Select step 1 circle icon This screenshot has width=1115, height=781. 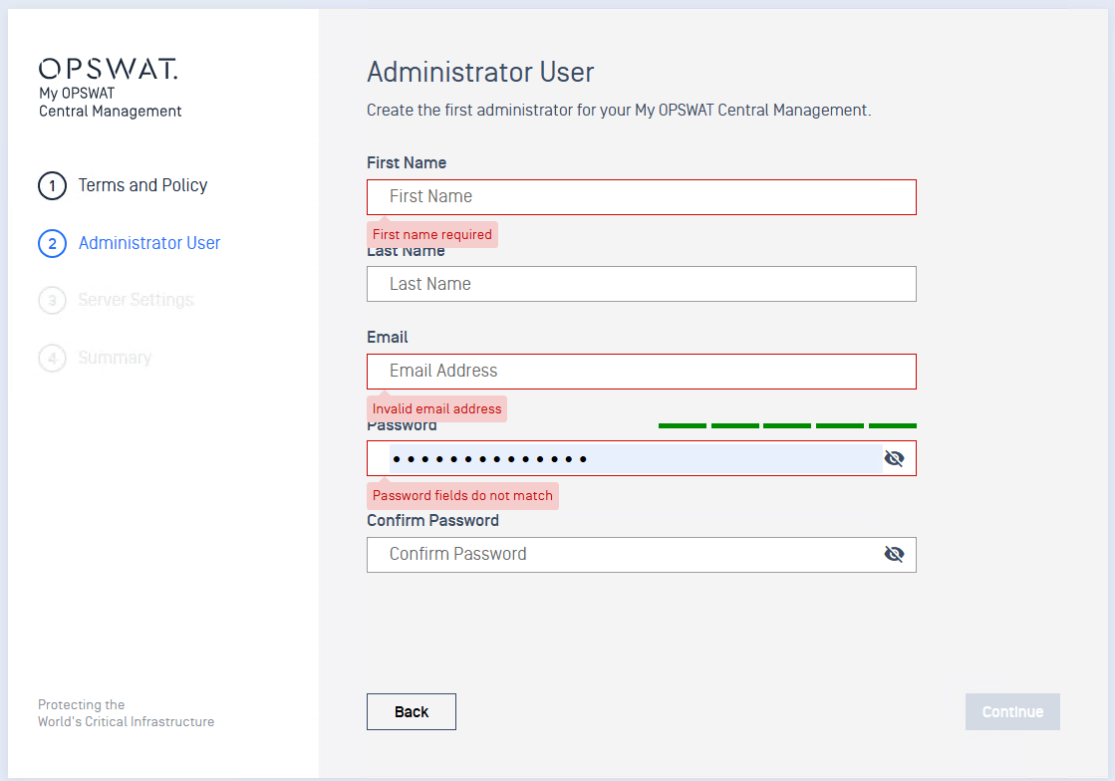tap(52, 186)
